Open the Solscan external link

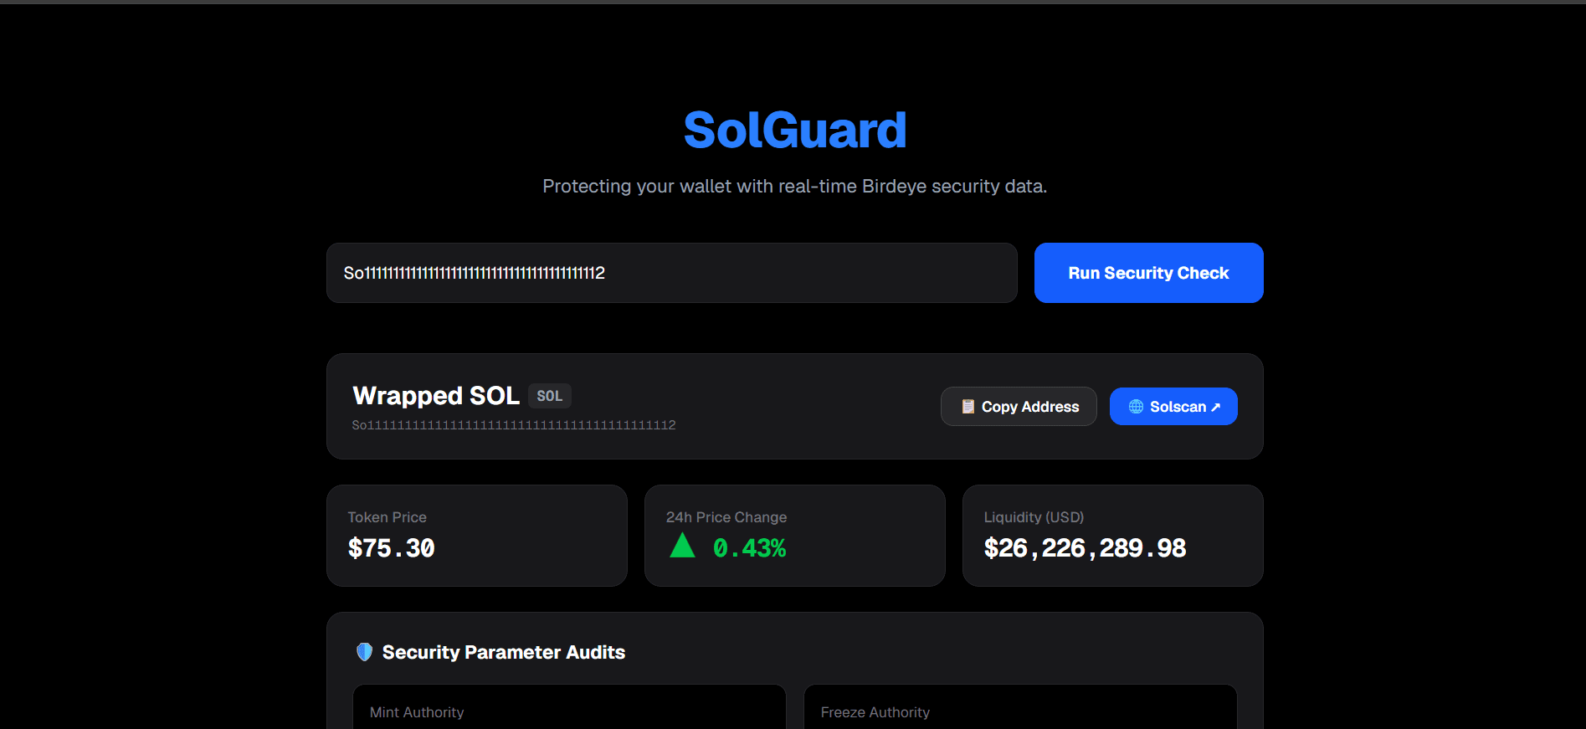[1173, 407]
